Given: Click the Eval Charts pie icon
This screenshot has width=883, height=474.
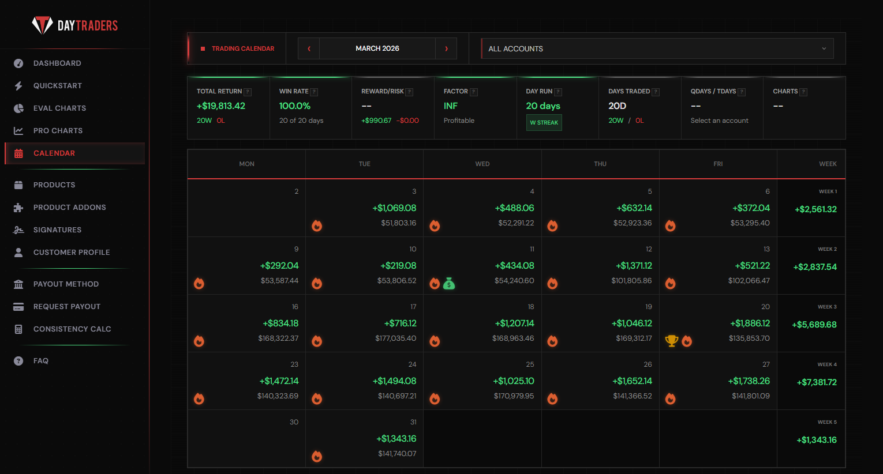Looking at the screenshot, I should coord(18,108).
